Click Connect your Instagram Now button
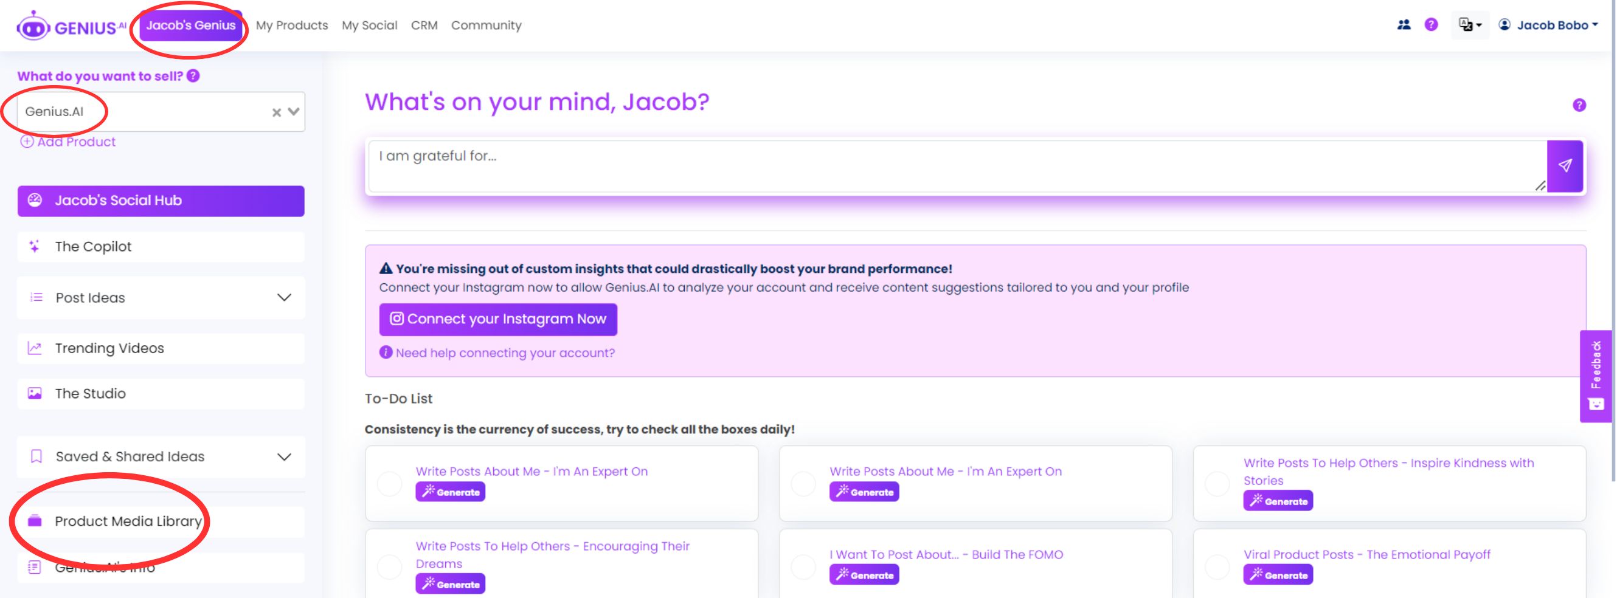 (498, 320)
